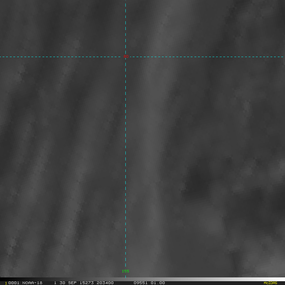This screenshot has height=285, width=285.
Task: Click the 09551 value in status bar
Action: tap(140, 283)
